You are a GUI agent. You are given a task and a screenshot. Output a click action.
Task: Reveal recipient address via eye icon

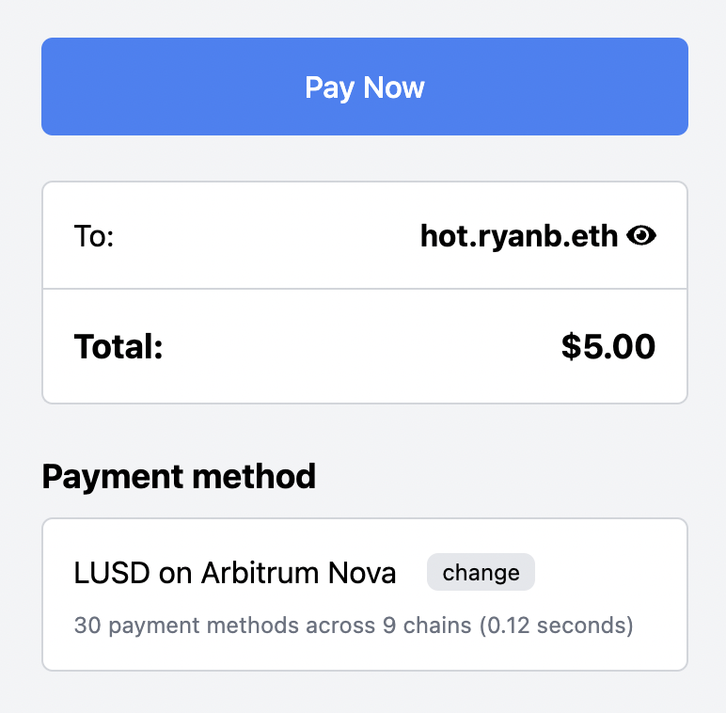tap(640, 236)
